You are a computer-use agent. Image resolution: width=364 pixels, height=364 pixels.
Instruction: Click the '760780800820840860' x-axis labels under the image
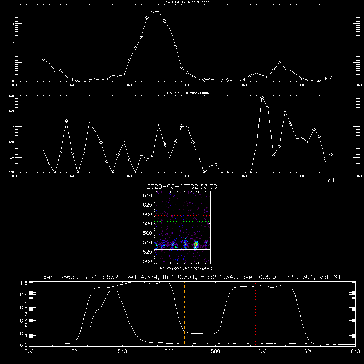[x=184, y=269]
